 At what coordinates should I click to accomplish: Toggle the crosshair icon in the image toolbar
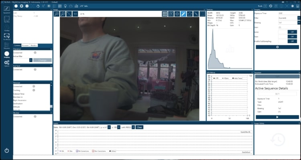tap(177, 14)
